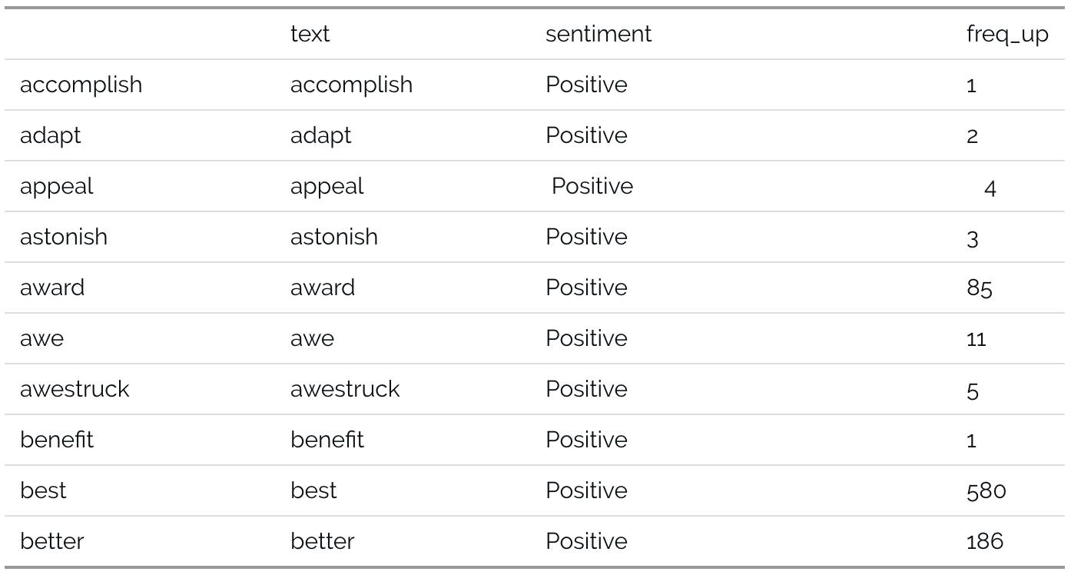Click frequency value 4 for appeal
Image resolution: width=1071 pixels, height=575 pixels.
pos(990,188)
